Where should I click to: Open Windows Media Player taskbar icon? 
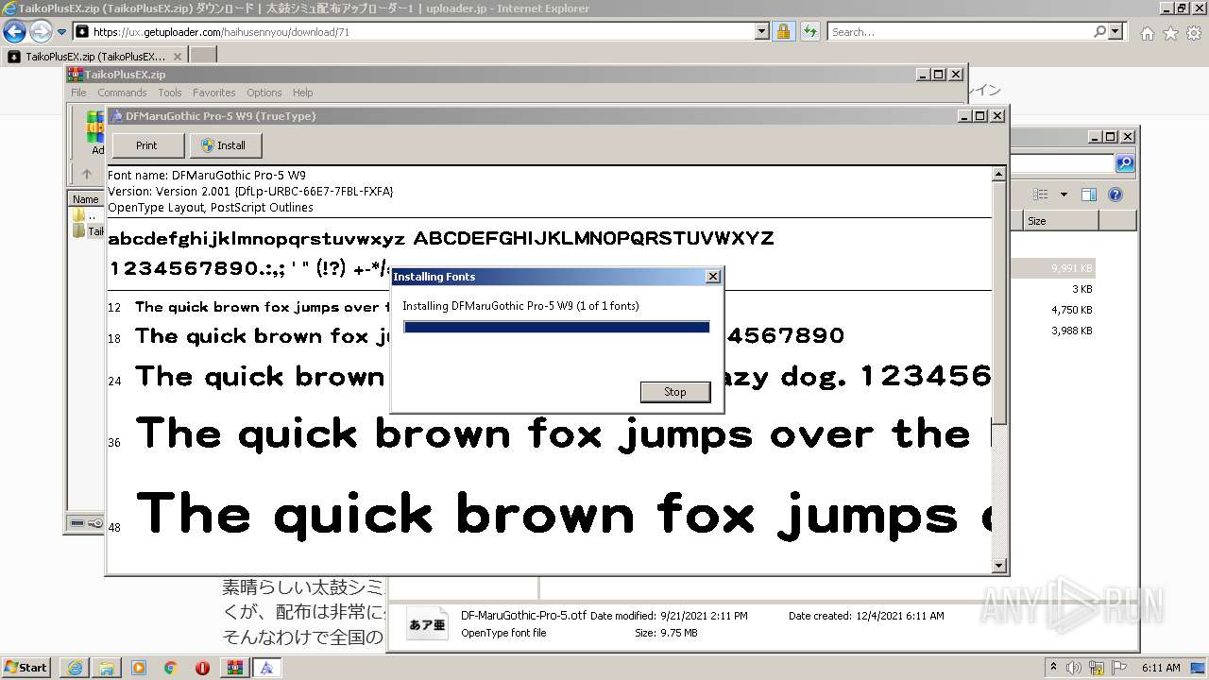click(139, 668)
